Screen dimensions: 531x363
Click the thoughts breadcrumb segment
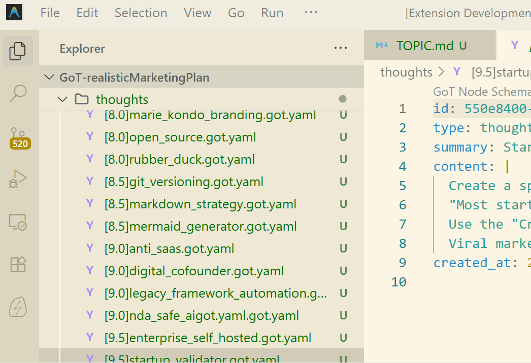406,72
